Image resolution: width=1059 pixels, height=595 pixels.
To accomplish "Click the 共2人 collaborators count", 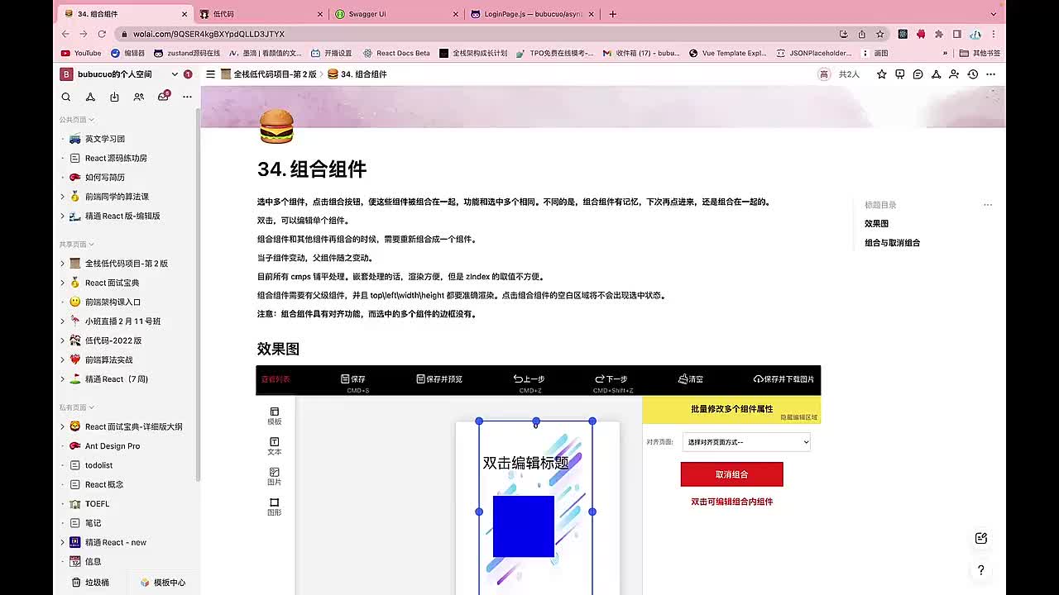I will (850, 74).
